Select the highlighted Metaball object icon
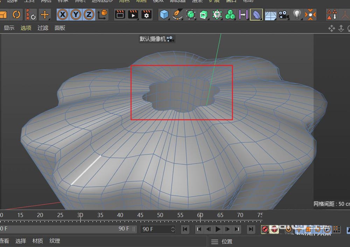350x247 pixels. tap(256, 15)
